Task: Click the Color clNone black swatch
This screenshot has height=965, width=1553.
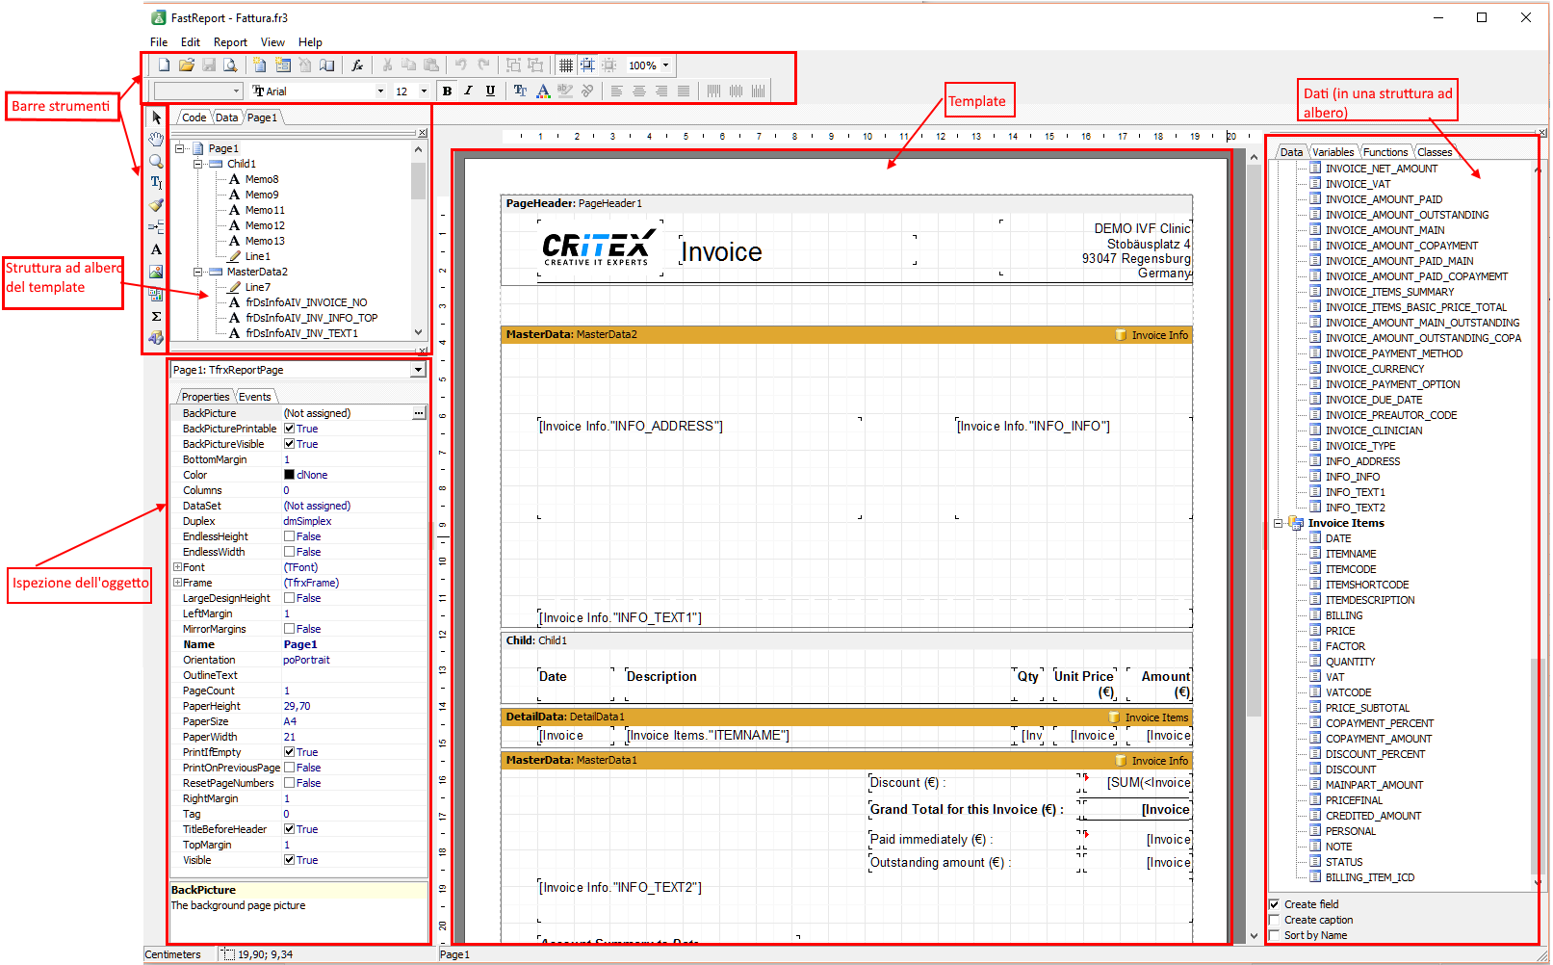Action: point(289,475)
